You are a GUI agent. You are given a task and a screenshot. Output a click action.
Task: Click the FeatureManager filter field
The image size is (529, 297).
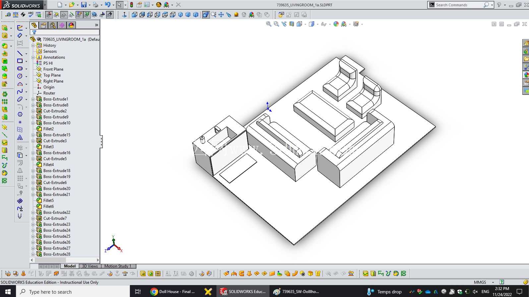tap(65, 32)
